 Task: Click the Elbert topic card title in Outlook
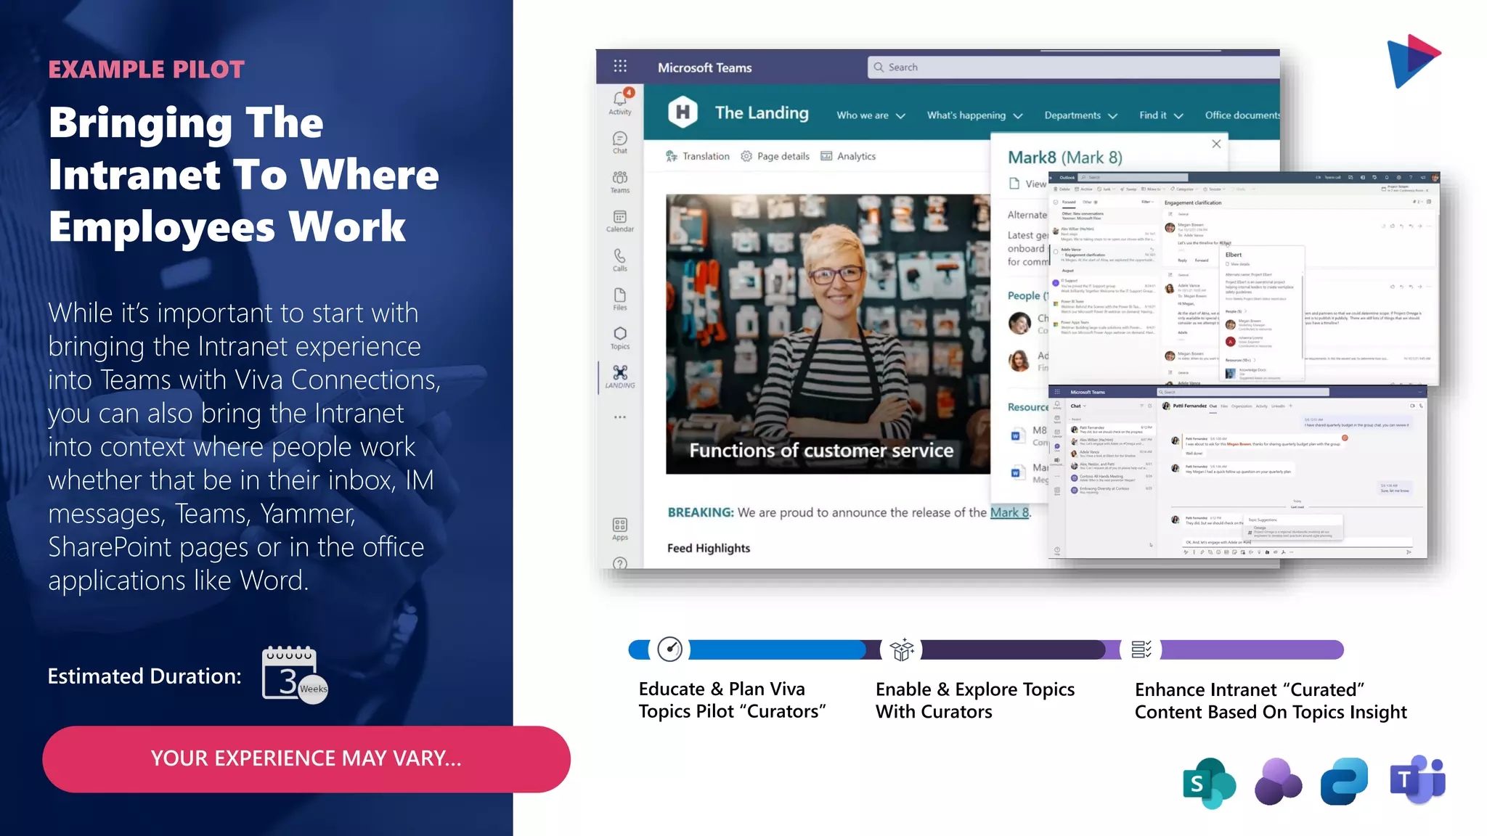[x=1234, y=255]
